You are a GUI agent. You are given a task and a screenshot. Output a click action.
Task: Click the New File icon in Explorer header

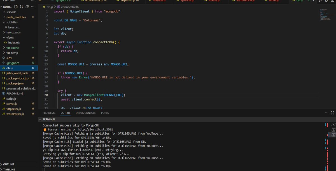tap(15, 7)
